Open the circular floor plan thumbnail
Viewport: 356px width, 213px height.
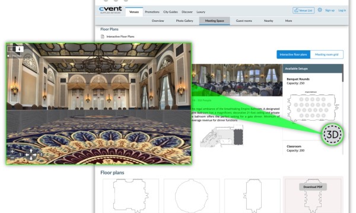[x=192, y=196]
